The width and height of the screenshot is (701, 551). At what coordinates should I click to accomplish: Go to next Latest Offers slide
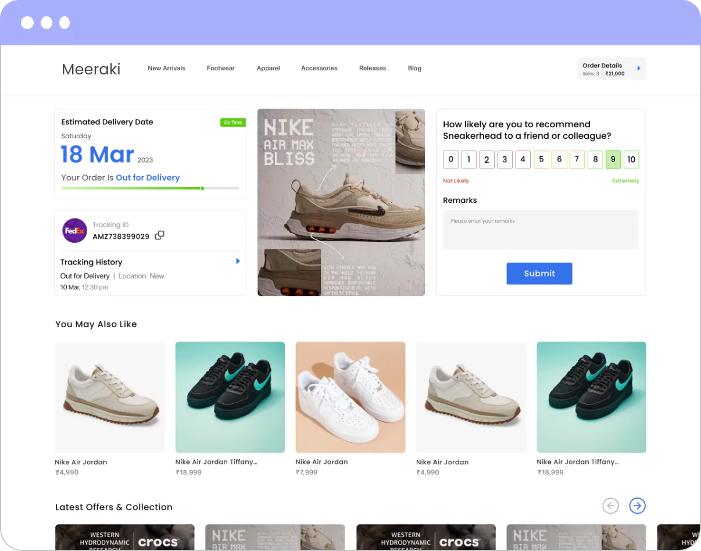(x=638, y=506)
